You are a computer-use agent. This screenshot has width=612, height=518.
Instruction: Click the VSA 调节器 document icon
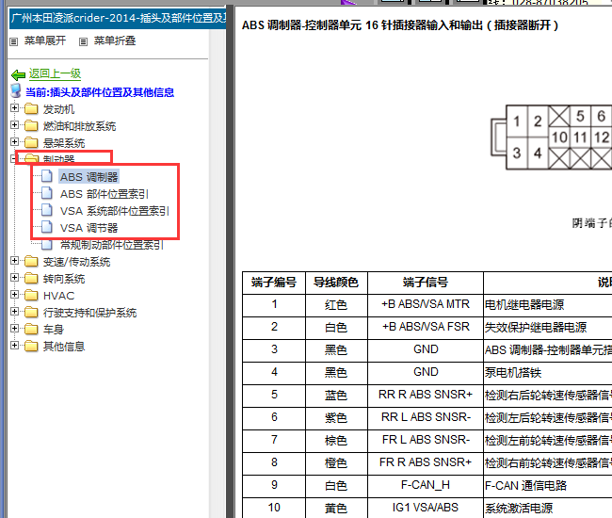(47, 227)
